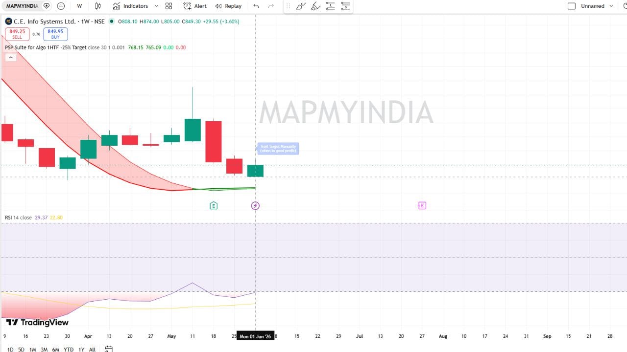Click the 0.70 spread value
Image resolution: width=627 pixels, height=352 pixels.
point(36,34)
